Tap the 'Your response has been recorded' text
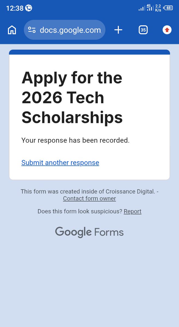This screenshot has width=179, height=327. [x=76, y=140]
